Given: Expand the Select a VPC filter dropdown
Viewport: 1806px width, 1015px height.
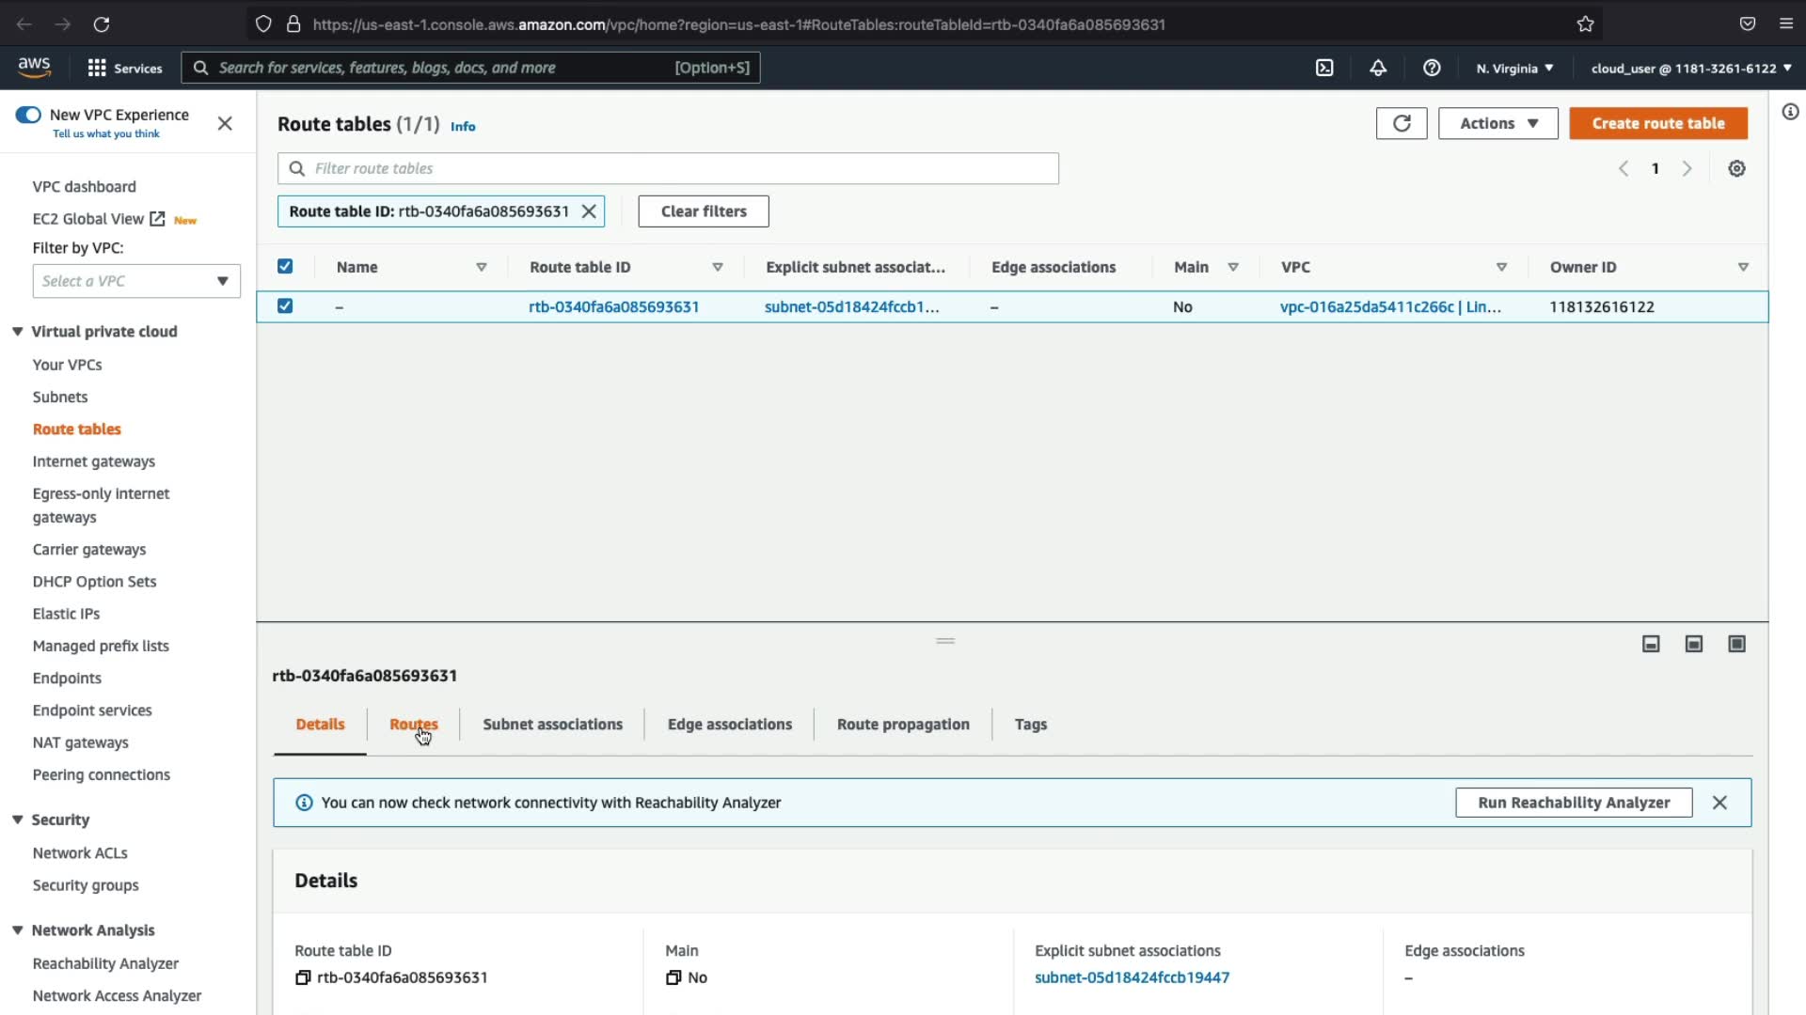Looking at the screenshot, I should [136, 281].
